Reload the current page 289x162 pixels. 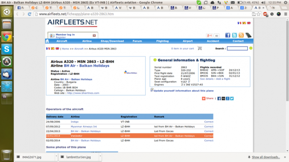30,14
